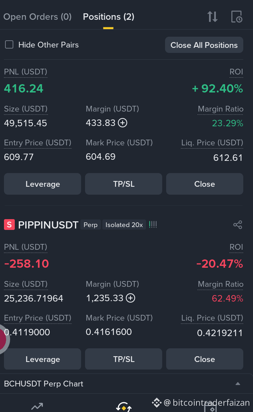
Task: Open the Isolated 20x margin mode selector
Action: pyautogui.click(x=124, y=225)
